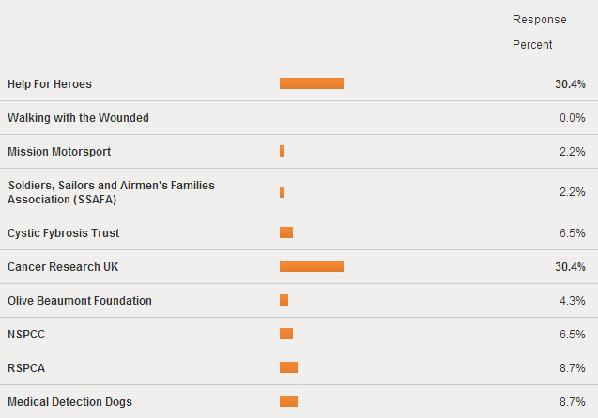Click the small Mission Motorsport bar
598x418 pixels.
tap(282, 152)
